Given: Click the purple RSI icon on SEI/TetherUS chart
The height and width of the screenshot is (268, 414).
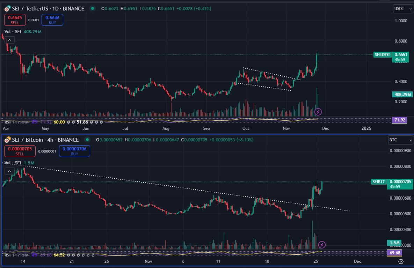Looking at the screenshot, I should tap(34, 122).
